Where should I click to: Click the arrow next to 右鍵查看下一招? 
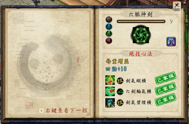pyautogui.click(x=42, y=111)
